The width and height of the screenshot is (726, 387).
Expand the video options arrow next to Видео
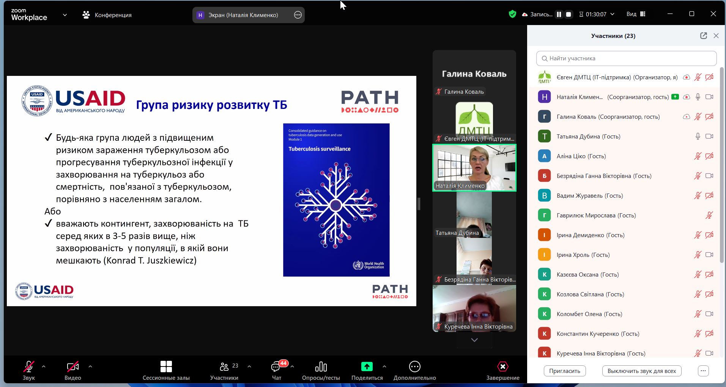click(90, 367)
